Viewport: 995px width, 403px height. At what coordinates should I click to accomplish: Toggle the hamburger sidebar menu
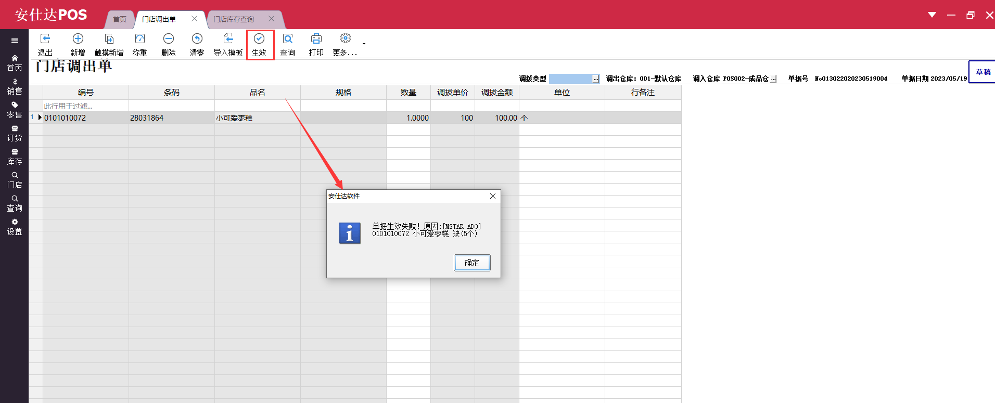point(15,41)
